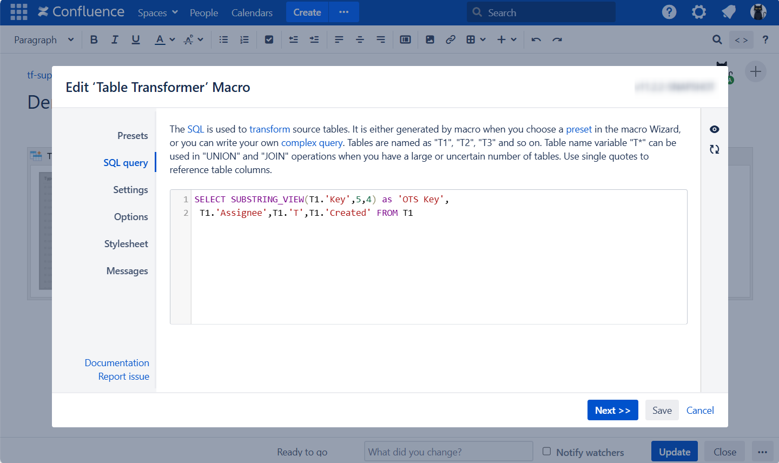Apply bold formatting
This screenshot has height=463, width=779.
pyautogui.click(x=94, y=39)
